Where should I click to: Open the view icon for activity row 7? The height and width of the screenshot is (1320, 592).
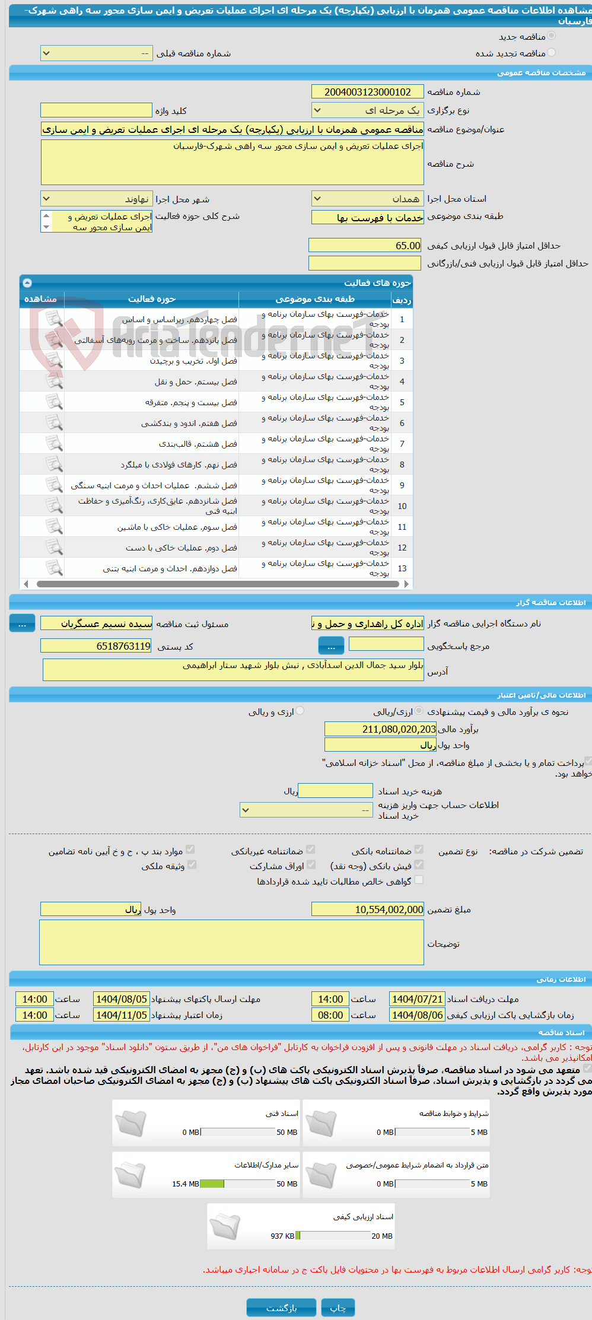(x=54, y=444)
